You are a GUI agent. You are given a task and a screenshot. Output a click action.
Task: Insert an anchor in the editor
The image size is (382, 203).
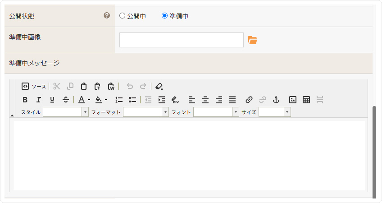(276, 100)
